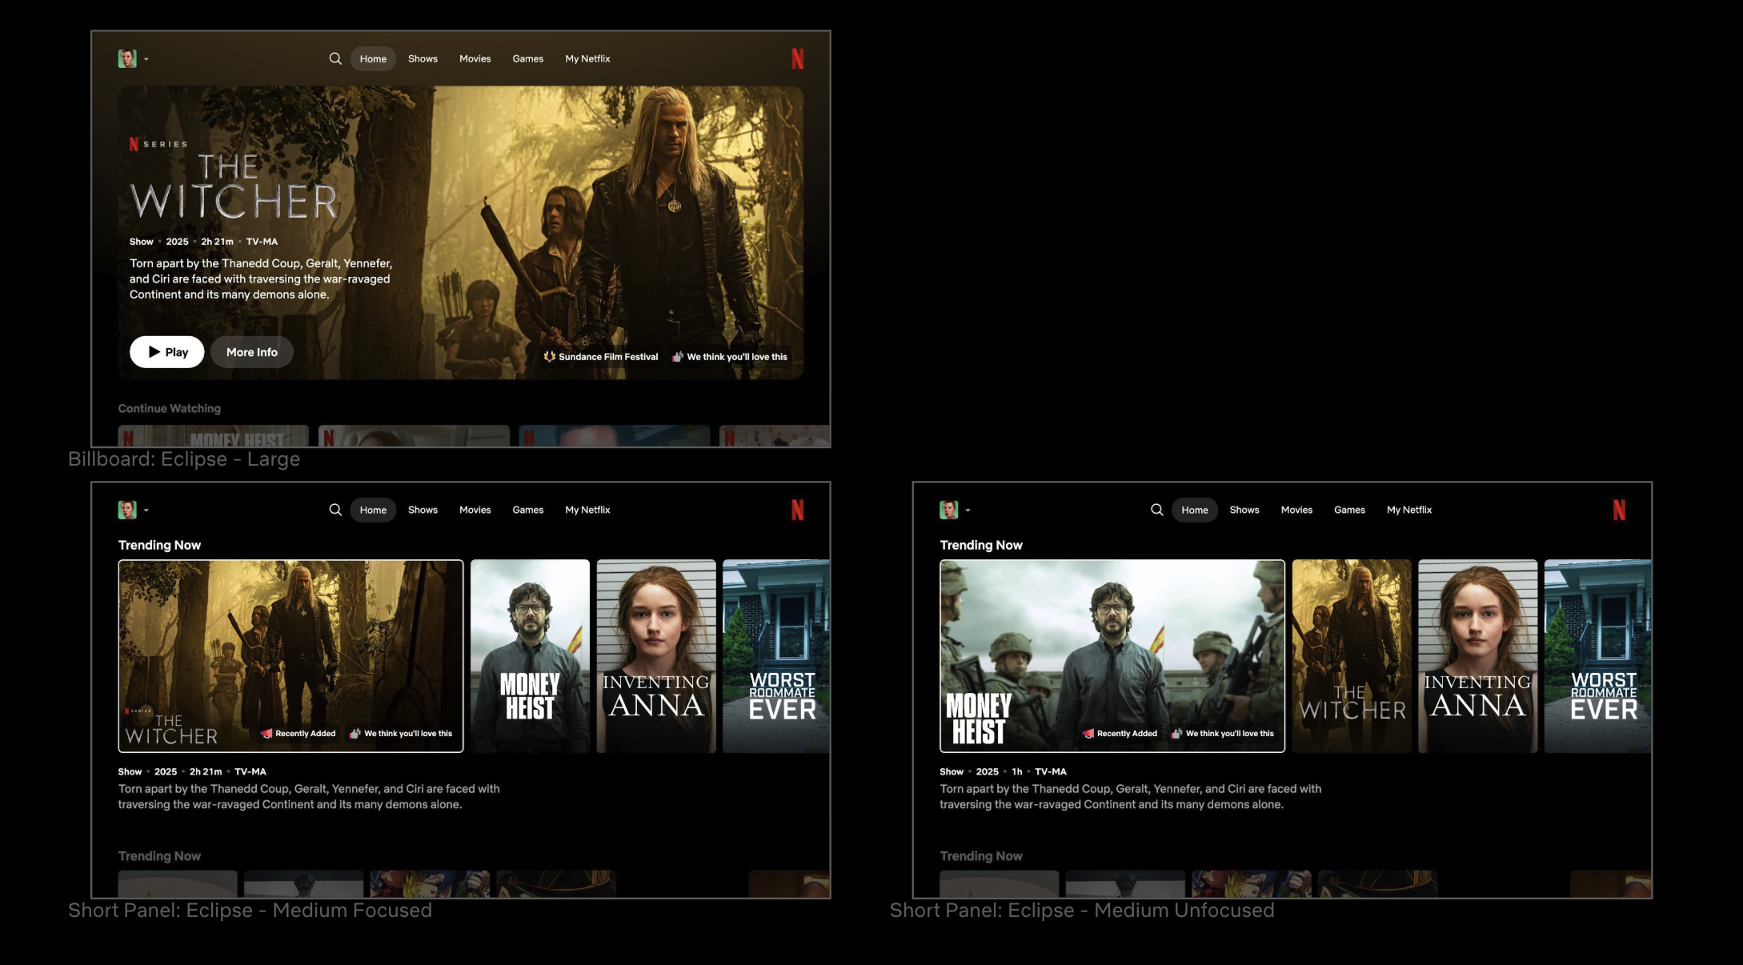Click TV-MA rating on the billboard
Screen dimensions: 1743x965
[x=262, y=242]
